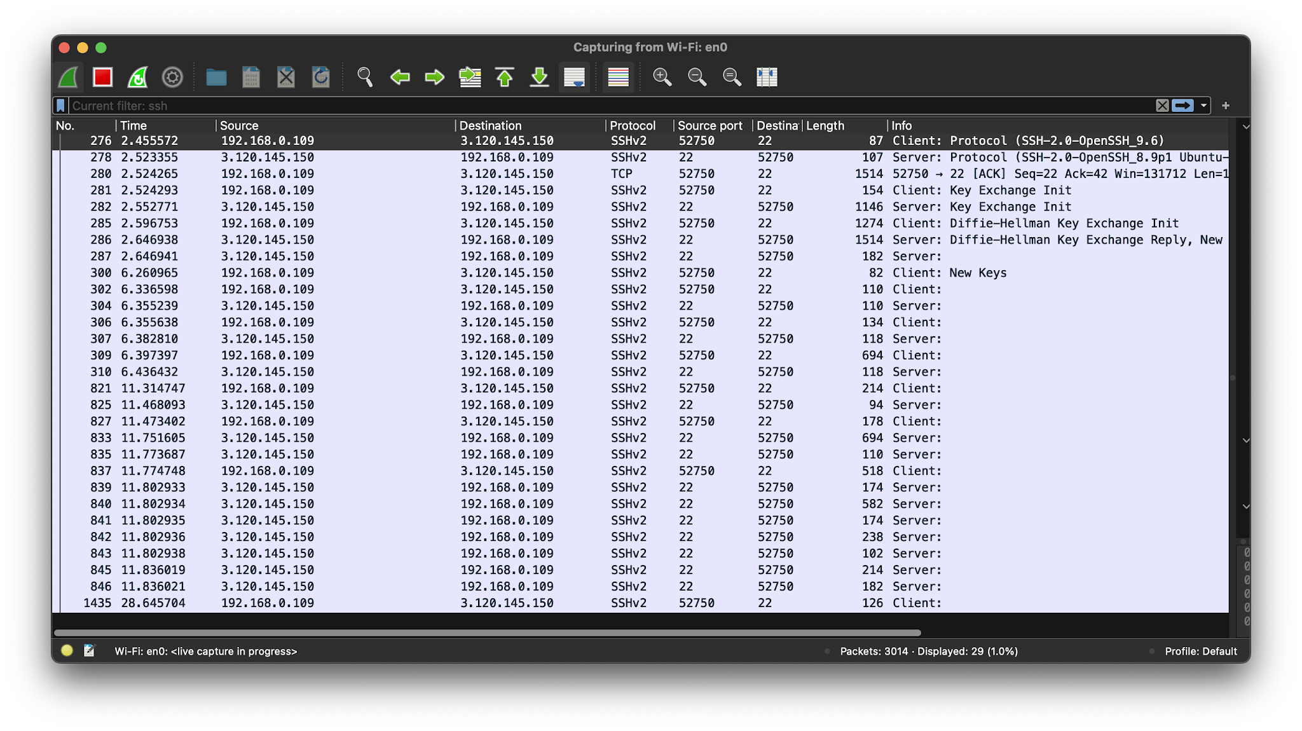
Task: Select Server Diffie-Hellman Key Exchange Reply row
Action: tap(641, 240)
